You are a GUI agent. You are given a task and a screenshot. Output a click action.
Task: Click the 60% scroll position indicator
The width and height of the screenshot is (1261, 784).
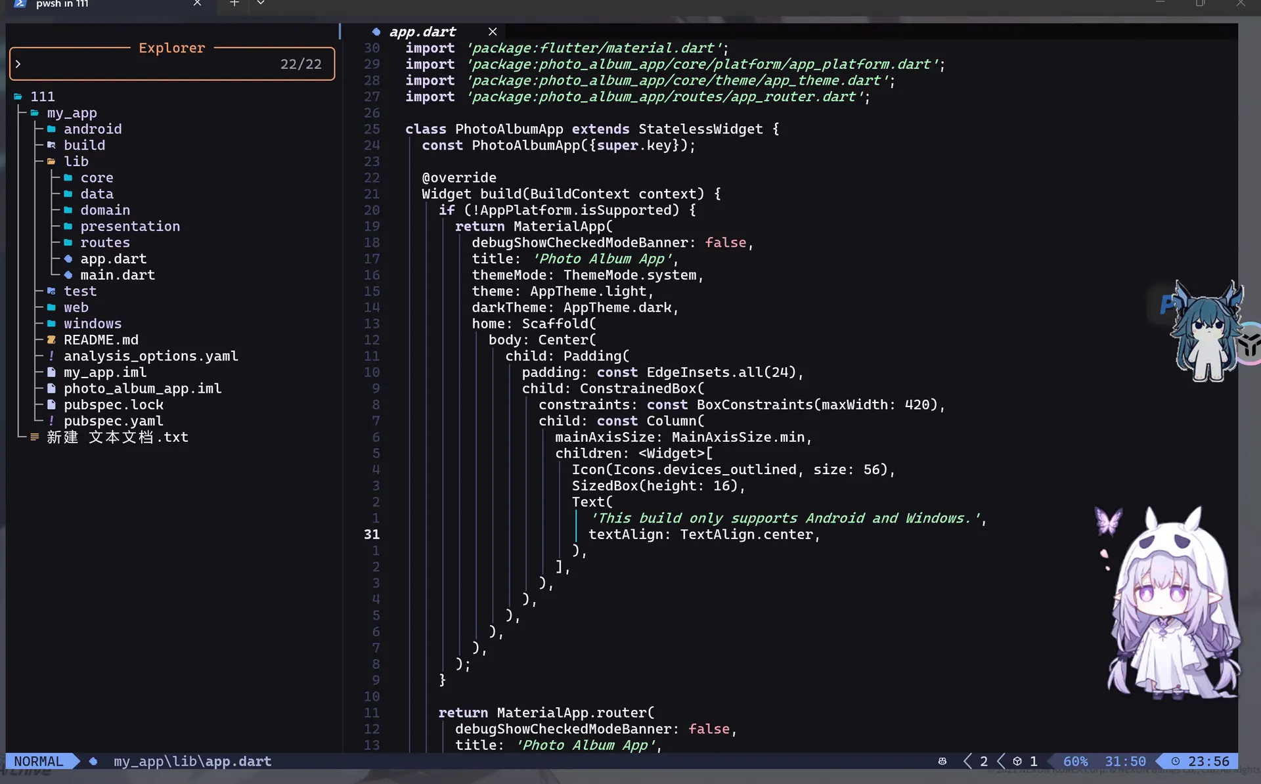click(x=1076, y=761)
